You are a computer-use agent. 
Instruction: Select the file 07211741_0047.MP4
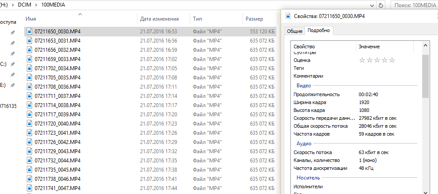click(57, 188)
